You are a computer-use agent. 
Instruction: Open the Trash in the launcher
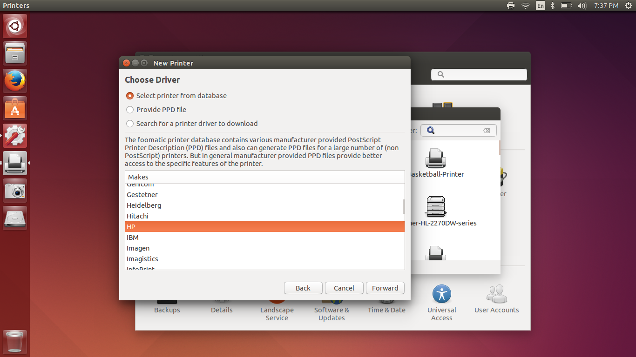click(x=15, y=342)
